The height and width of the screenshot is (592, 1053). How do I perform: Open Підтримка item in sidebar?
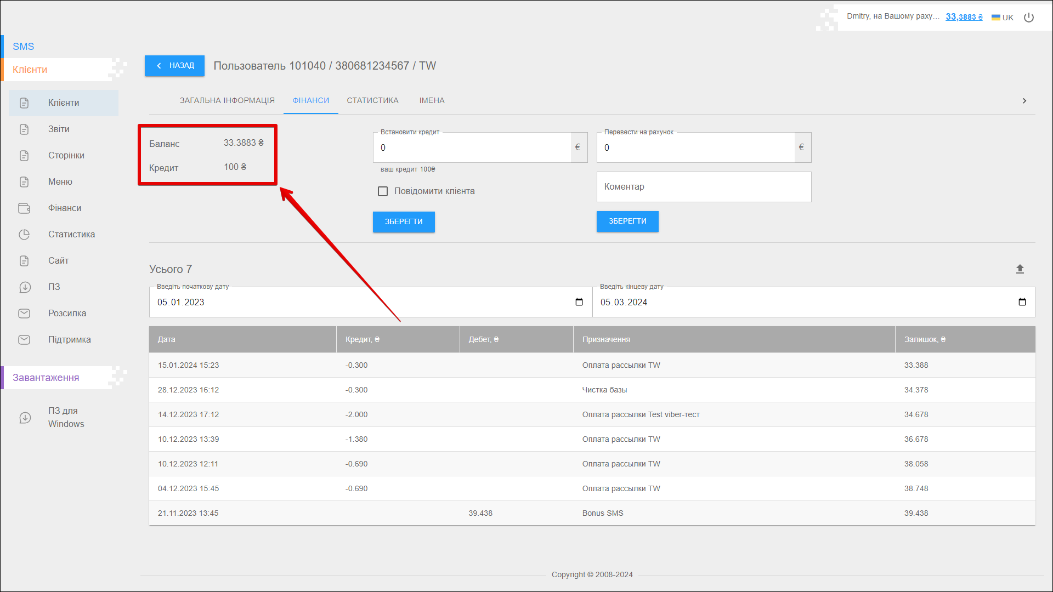click(69, 340)
